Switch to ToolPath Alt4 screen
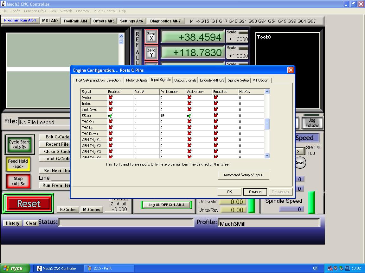Viewport: 365px width, 273px height. point(75,21)
